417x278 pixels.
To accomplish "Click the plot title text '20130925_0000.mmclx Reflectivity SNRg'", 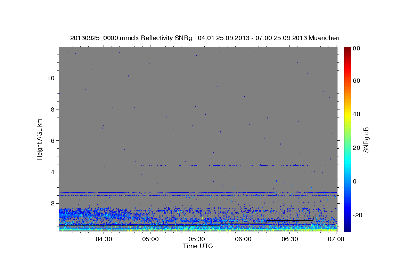I will coord(131,38).
